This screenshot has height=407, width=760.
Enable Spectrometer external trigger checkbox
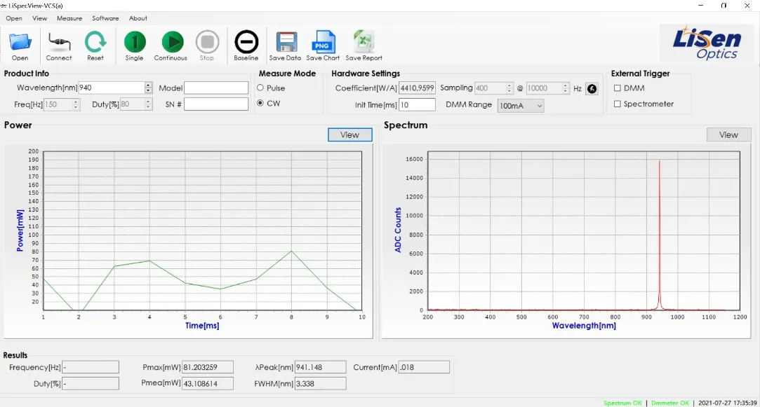click(x=618, y=104)
